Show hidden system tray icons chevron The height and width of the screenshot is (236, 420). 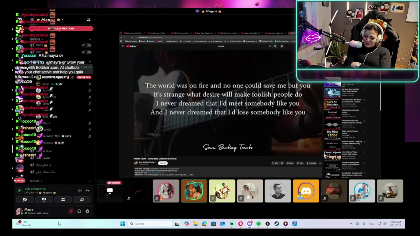tap(351, 224)
